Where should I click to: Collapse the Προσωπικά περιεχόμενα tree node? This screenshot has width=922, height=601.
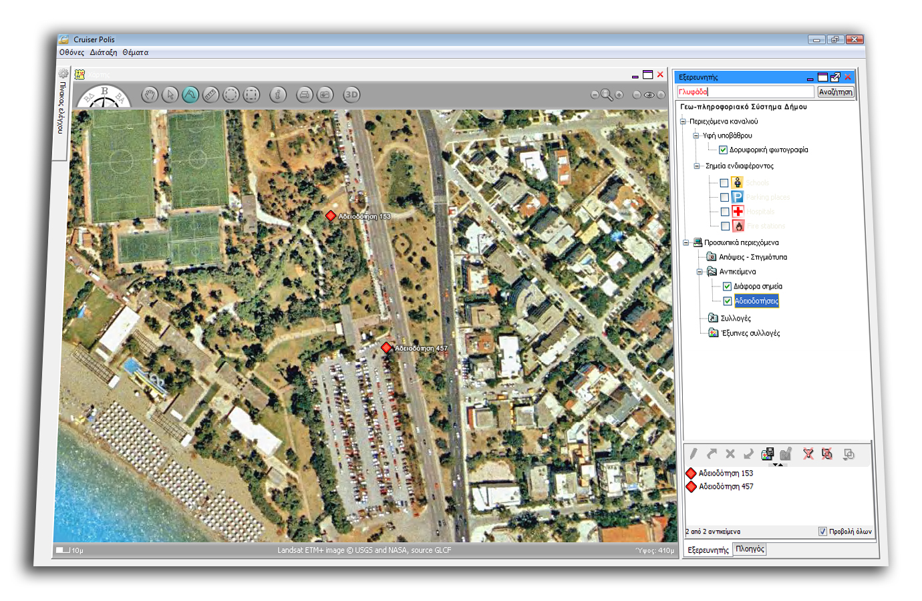(x=685, y=242)
